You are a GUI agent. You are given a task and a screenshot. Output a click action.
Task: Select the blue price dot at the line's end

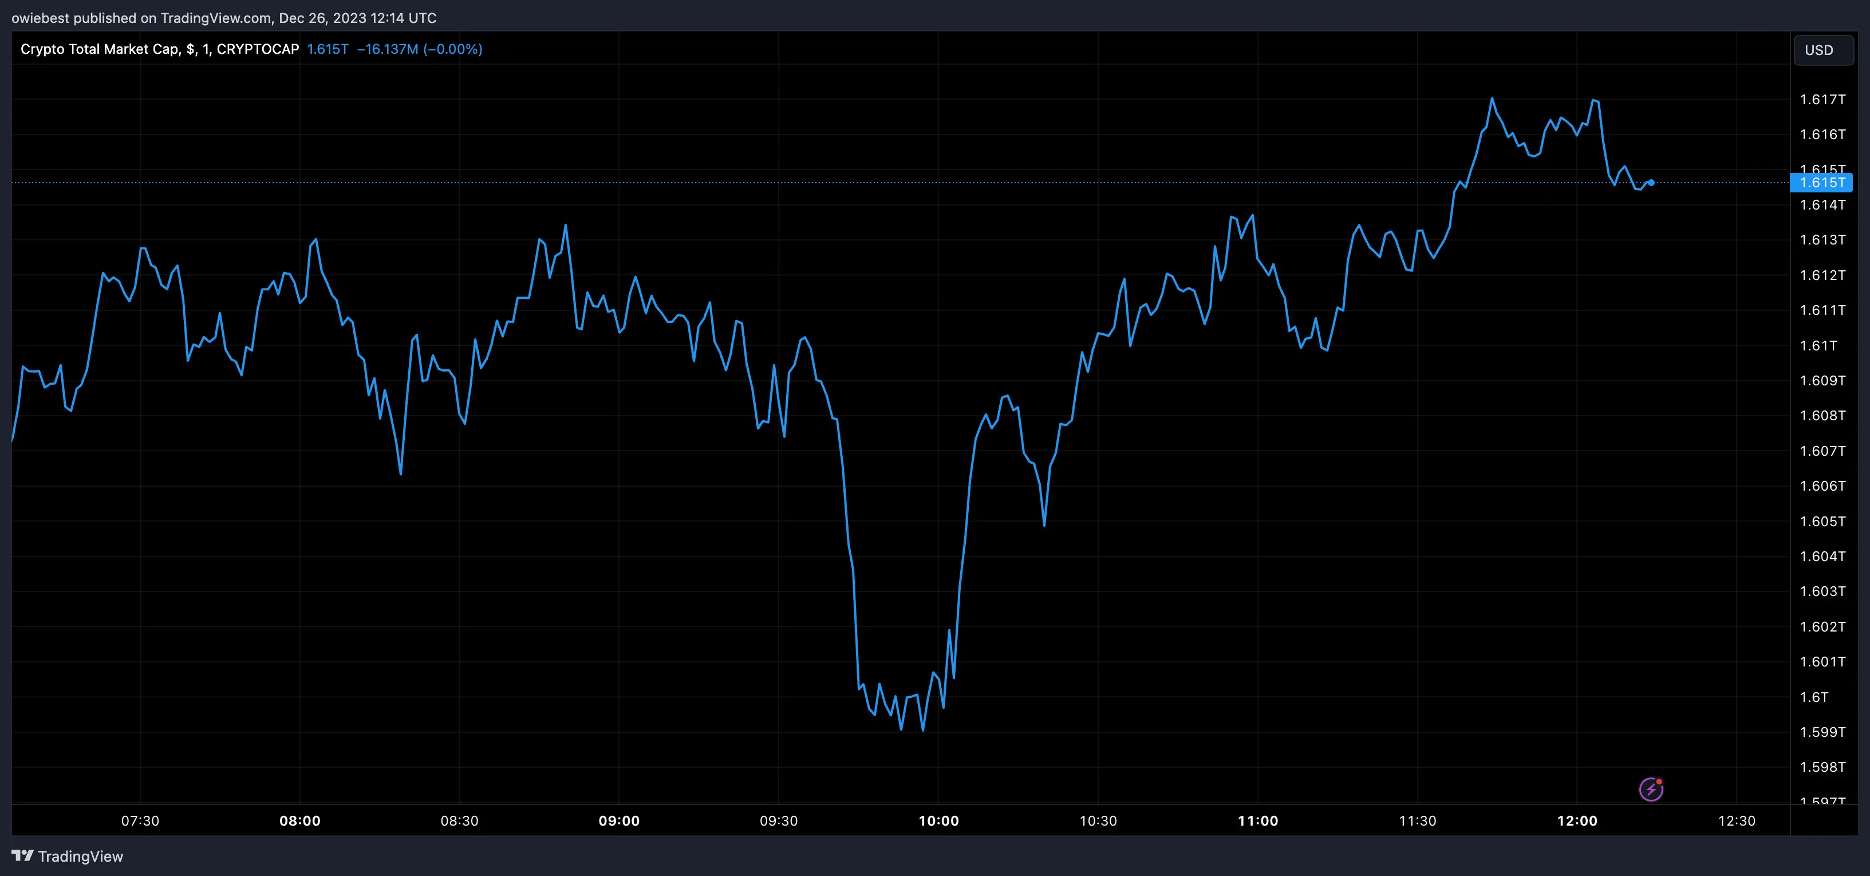coord(1651,183)
